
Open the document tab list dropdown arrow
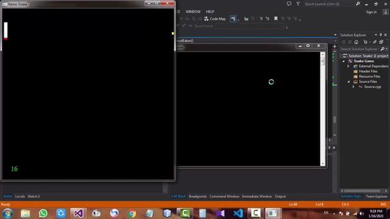(x=335, y=35)
